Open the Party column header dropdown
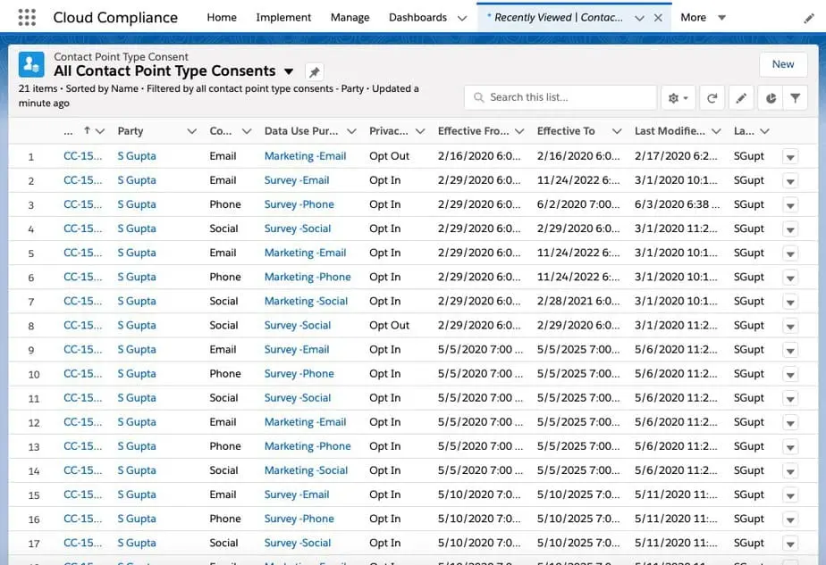The image size is (826, 565). coord(193,130)
